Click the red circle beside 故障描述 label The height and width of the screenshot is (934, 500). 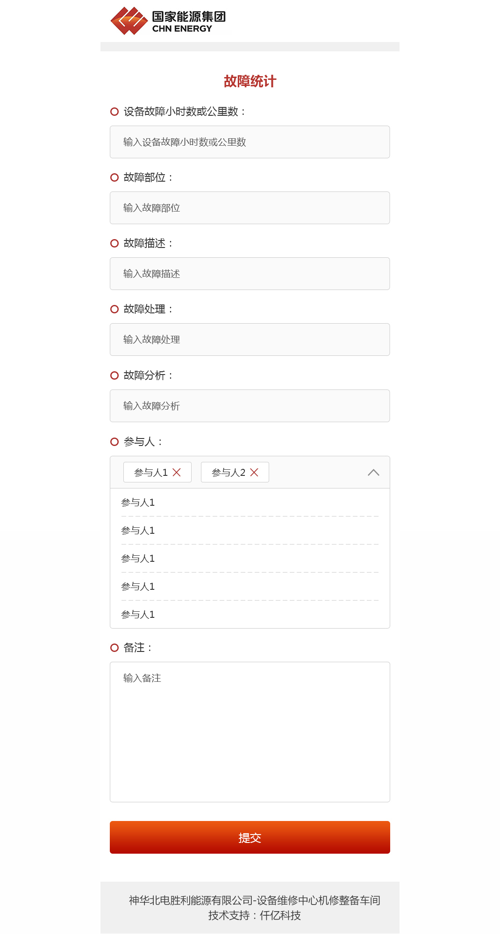(x=114, y=243)
